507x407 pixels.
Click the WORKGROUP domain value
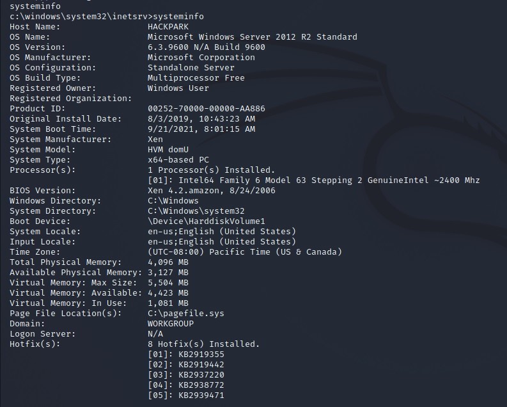tap(170, 323)
